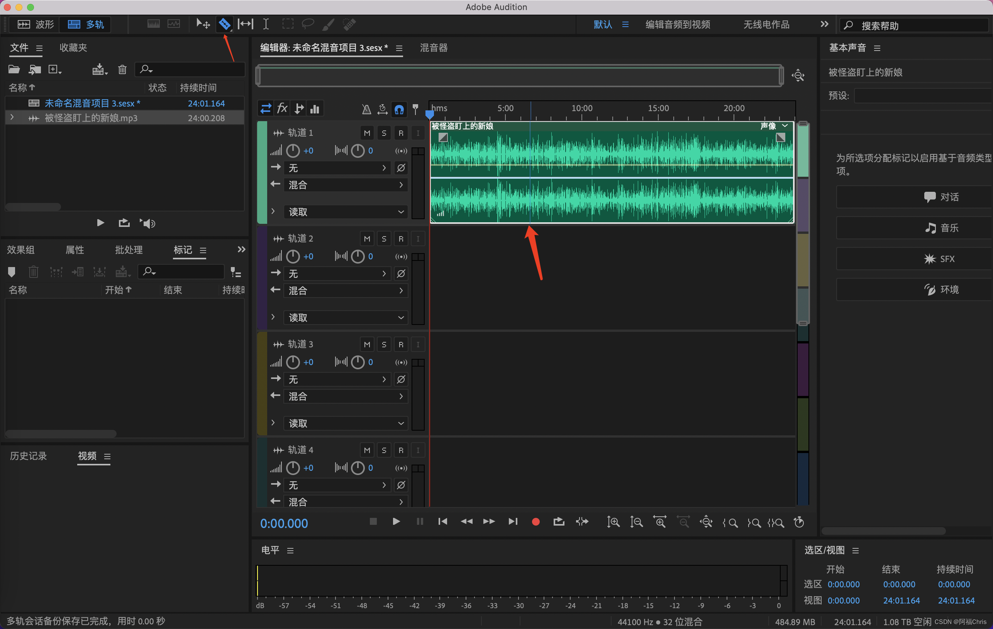This screenshot has height=629, width=993.
Task: Click the 0:00.000 timecode display
Action: (284, 524)
